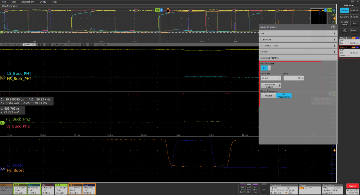Click the Draw-a-Box zoom icon
Image resolution: width=360 pixels, height=195 pixels.
345,30
